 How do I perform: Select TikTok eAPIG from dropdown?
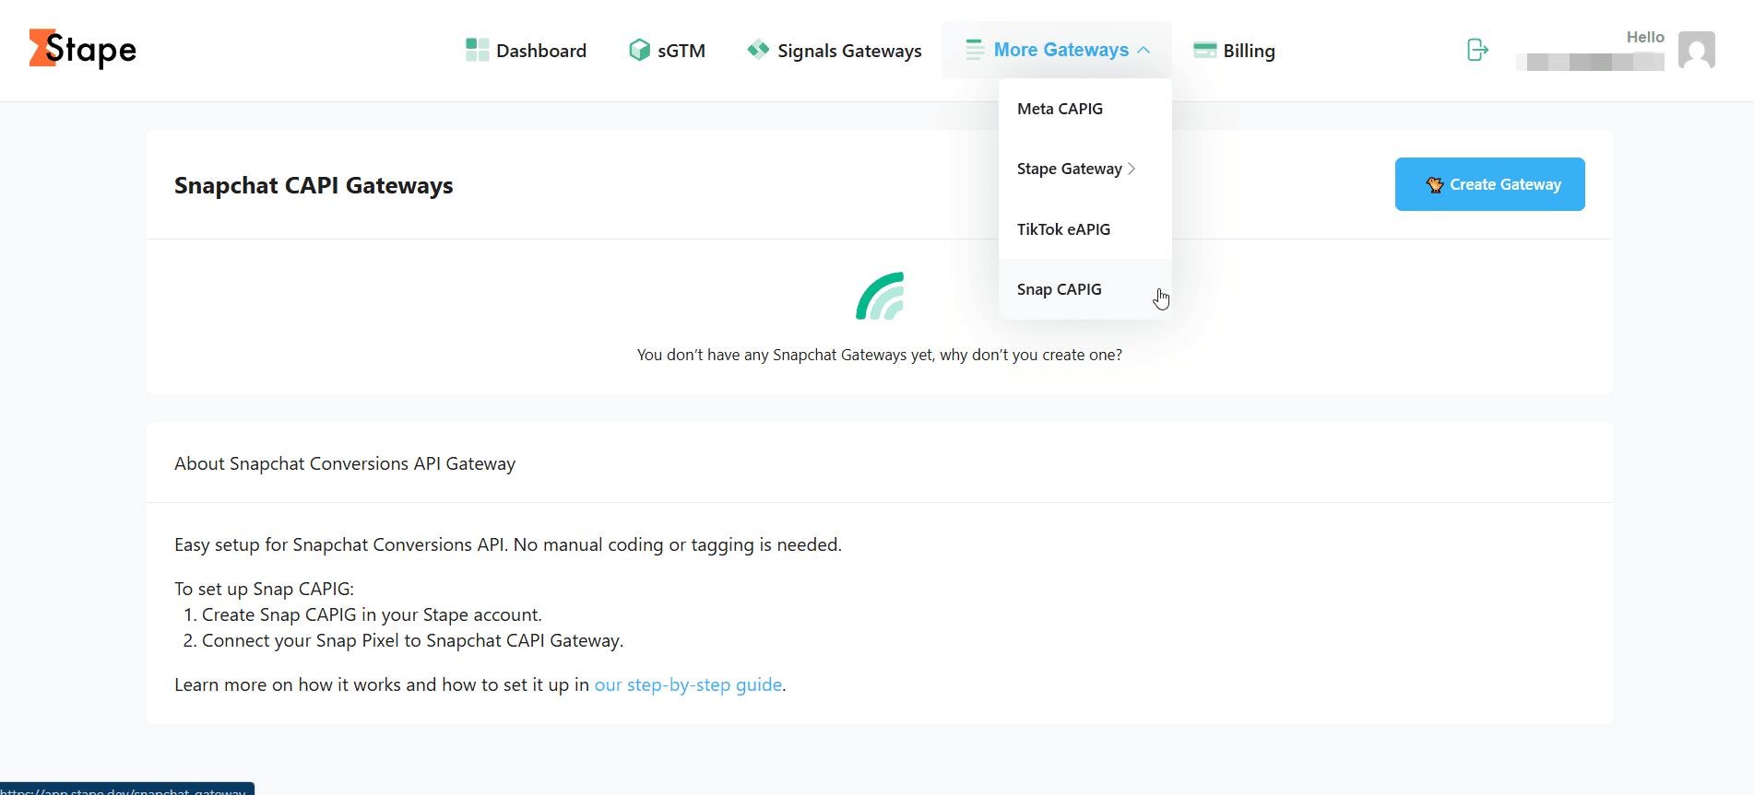1085,229
